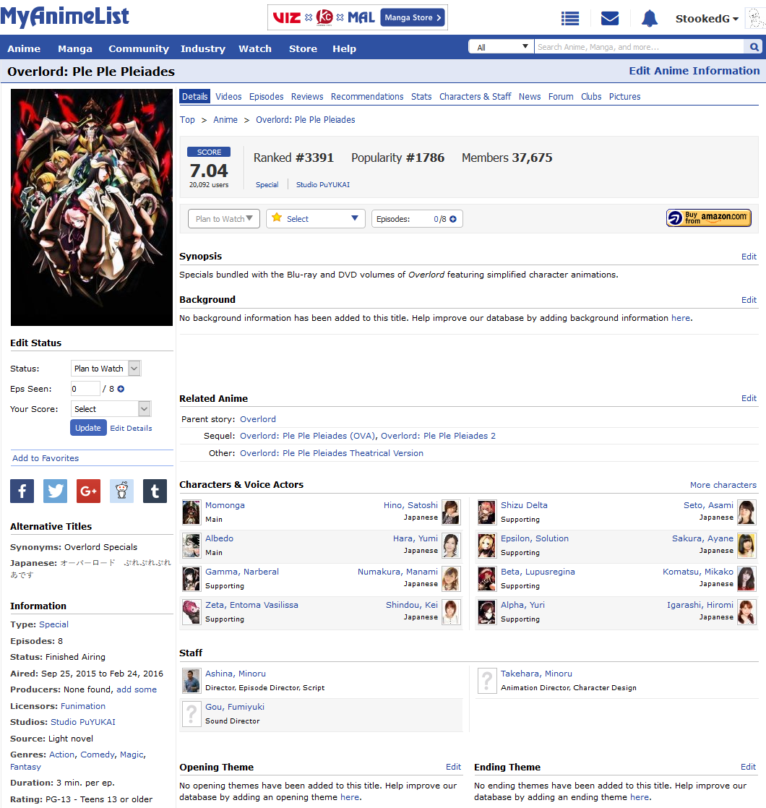The width and height of the screenshot is (766, 808).
Task: Switch to the Episodes tab
Action: (x=267, y=96)
